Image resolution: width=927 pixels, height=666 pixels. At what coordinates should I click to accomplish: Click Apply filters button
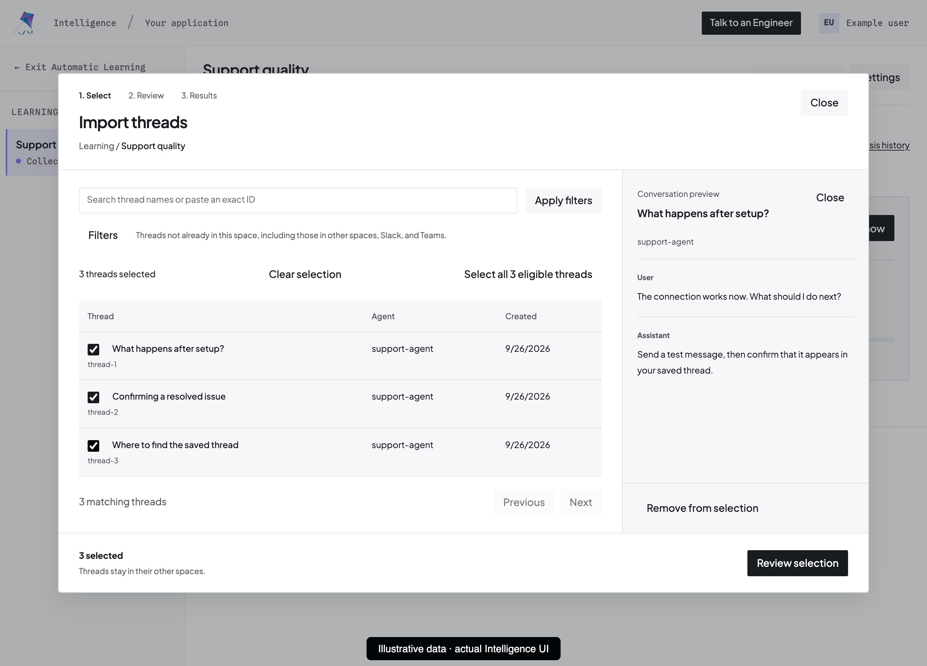[x=563, y=201]
